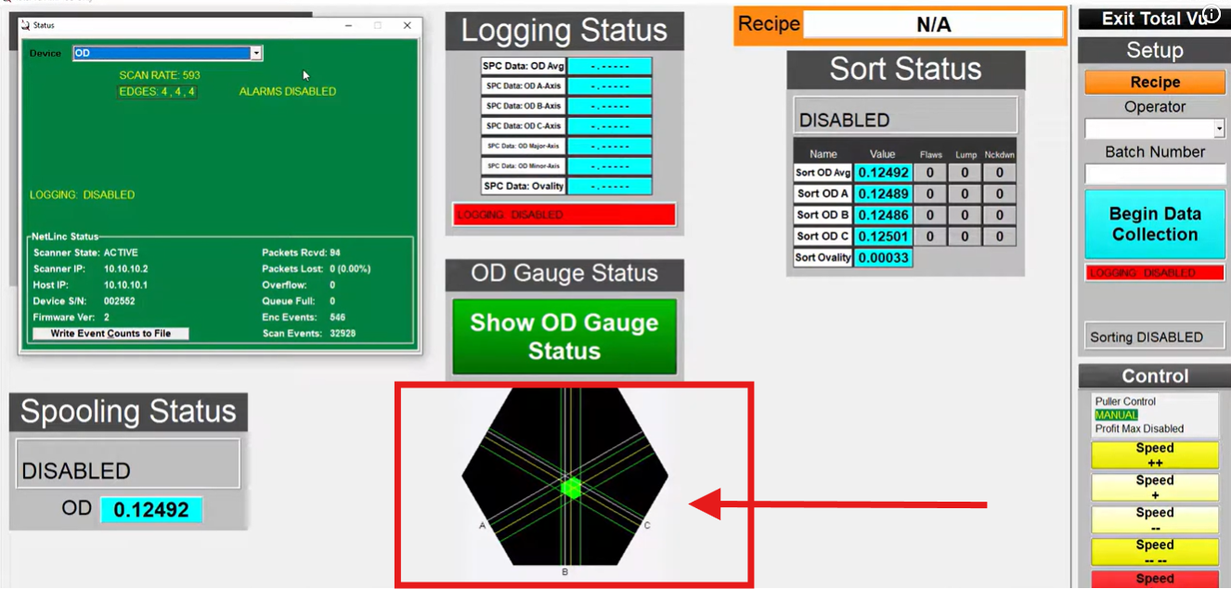Click the green hexagon at gauge center
Screen dimensions: 1231x589
[x=571, y=488]
